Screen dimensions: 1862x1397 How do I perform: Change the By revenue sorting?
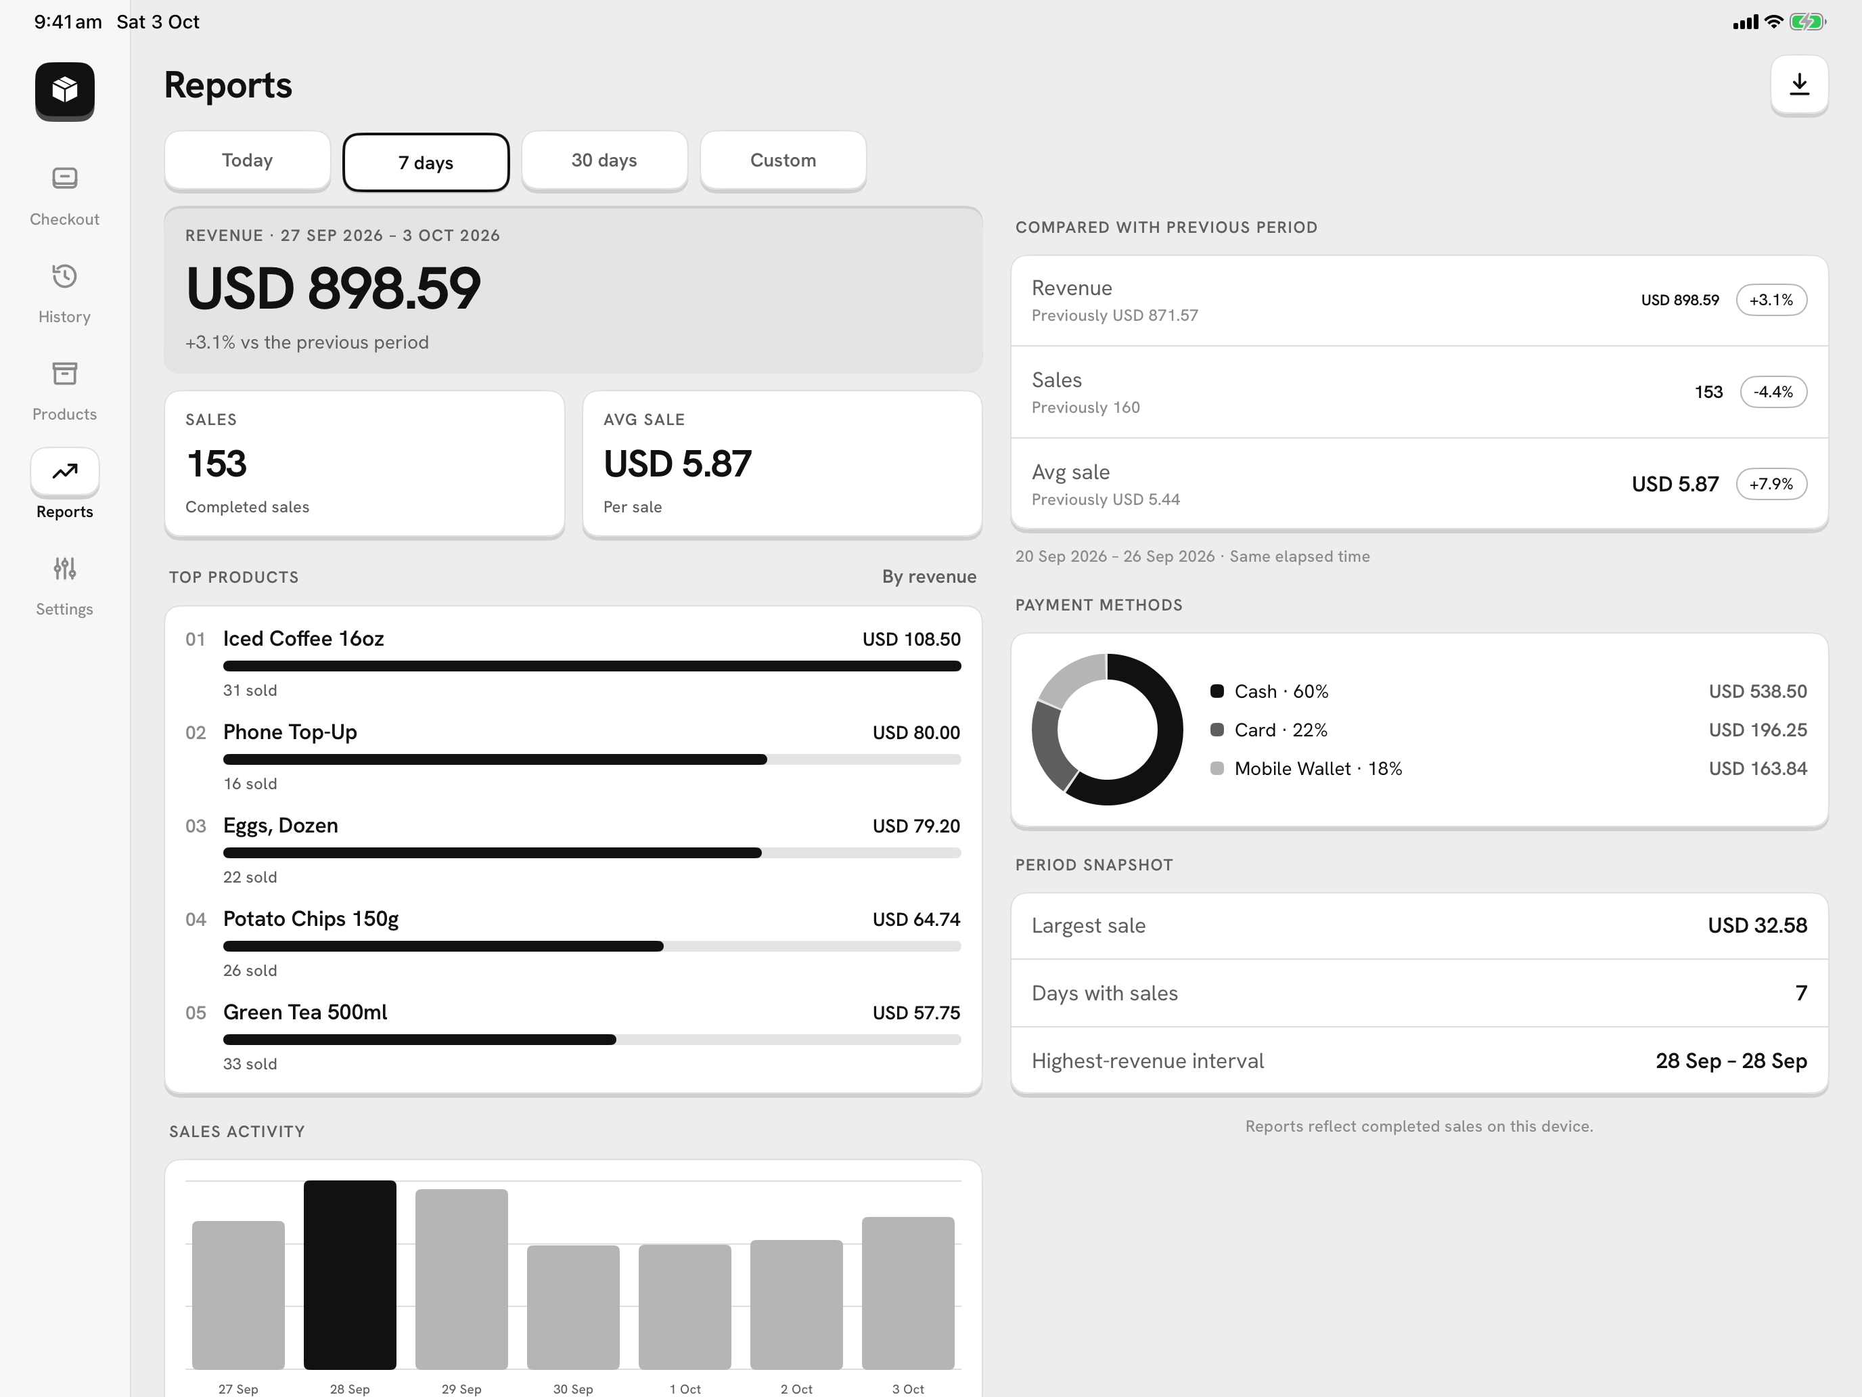(x=928, y=577)
